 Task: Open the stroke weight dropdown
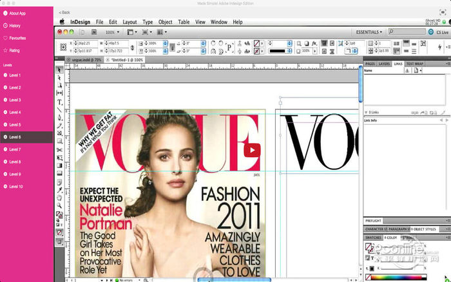[289, 43]
